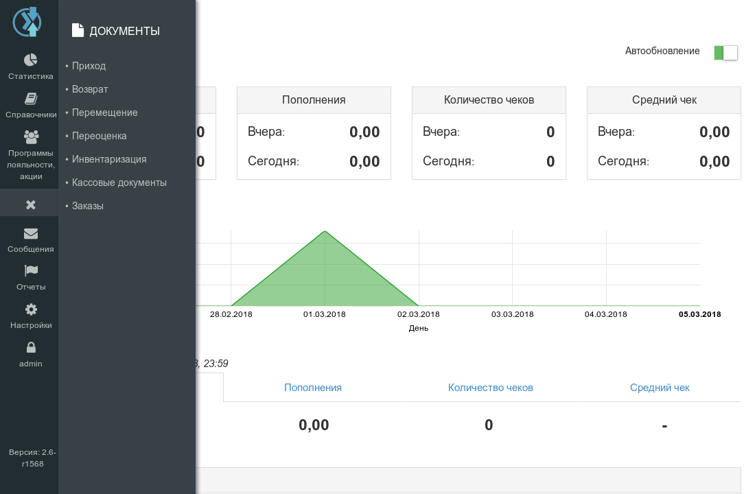Switch to the Пополнения chart tab
The image size is (755, 494).
[x=313, y=388]
